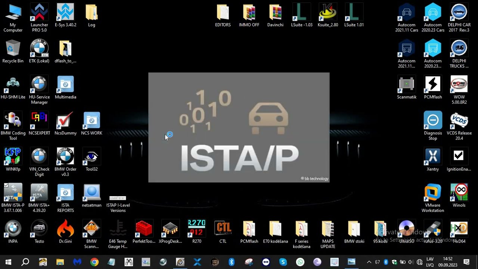
Task: Select WINKfp desktop icon
Action: 13,160
